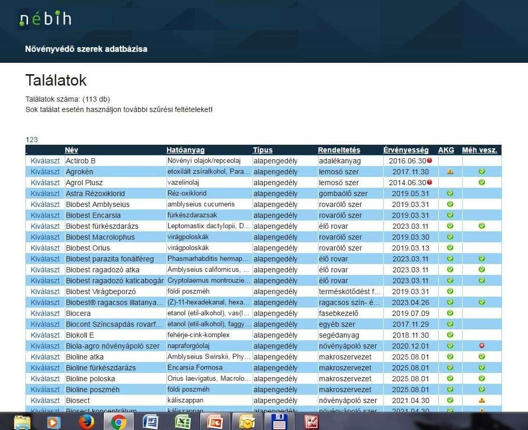
Task: Open Excel from the taskbar
Action: 183,422
